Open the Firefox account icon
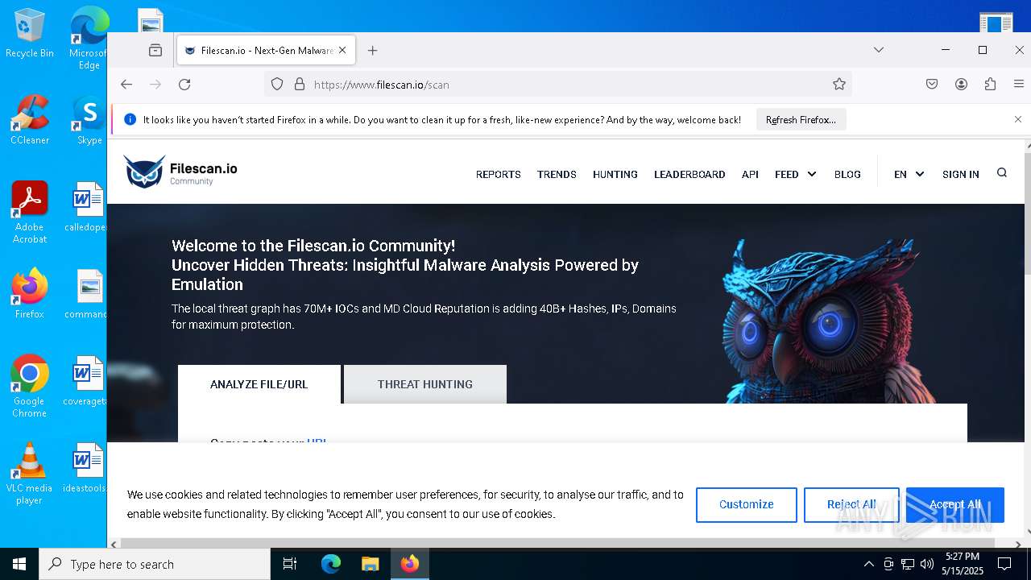1031x580 pixels. (x=961, y=84)
